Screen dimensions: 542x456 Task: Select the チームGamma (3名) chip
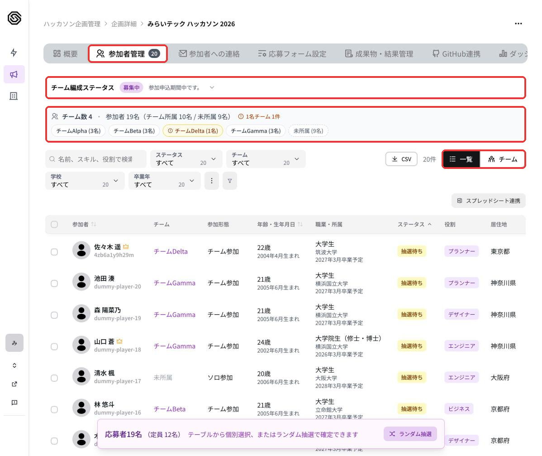pyautogui.click(x=256, y=131)
